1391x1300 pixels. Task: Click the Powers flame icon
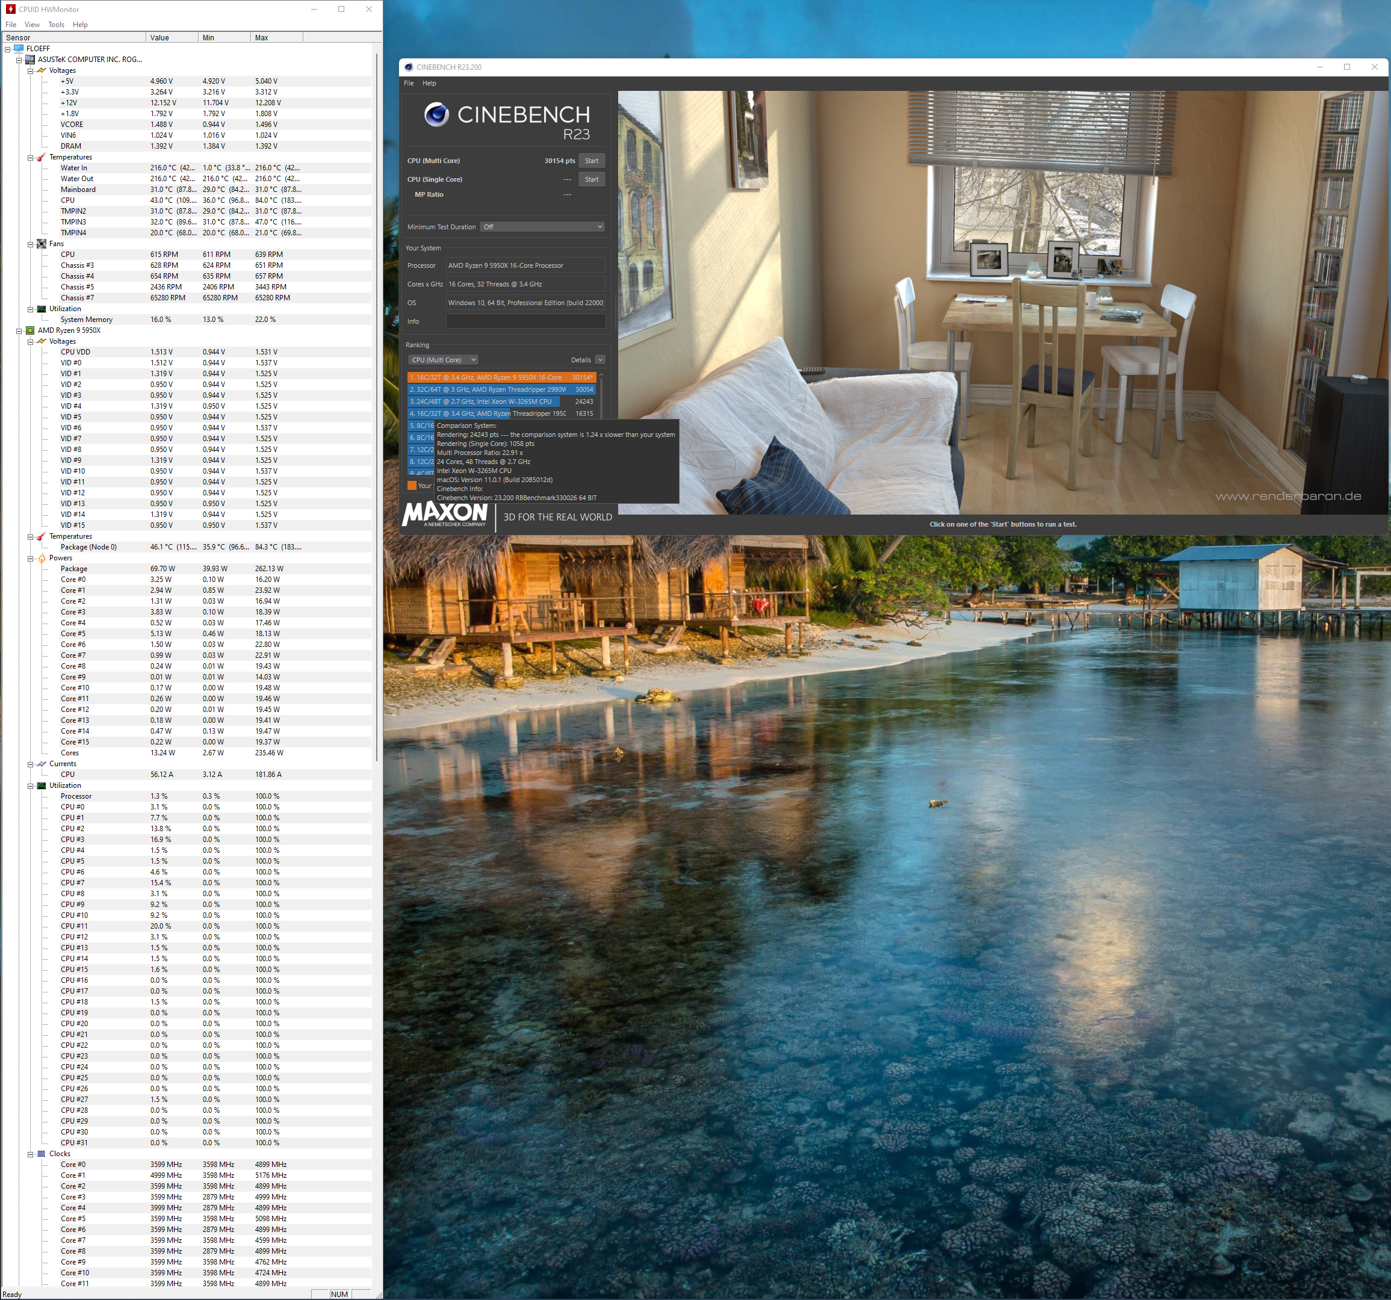point(42,558)
